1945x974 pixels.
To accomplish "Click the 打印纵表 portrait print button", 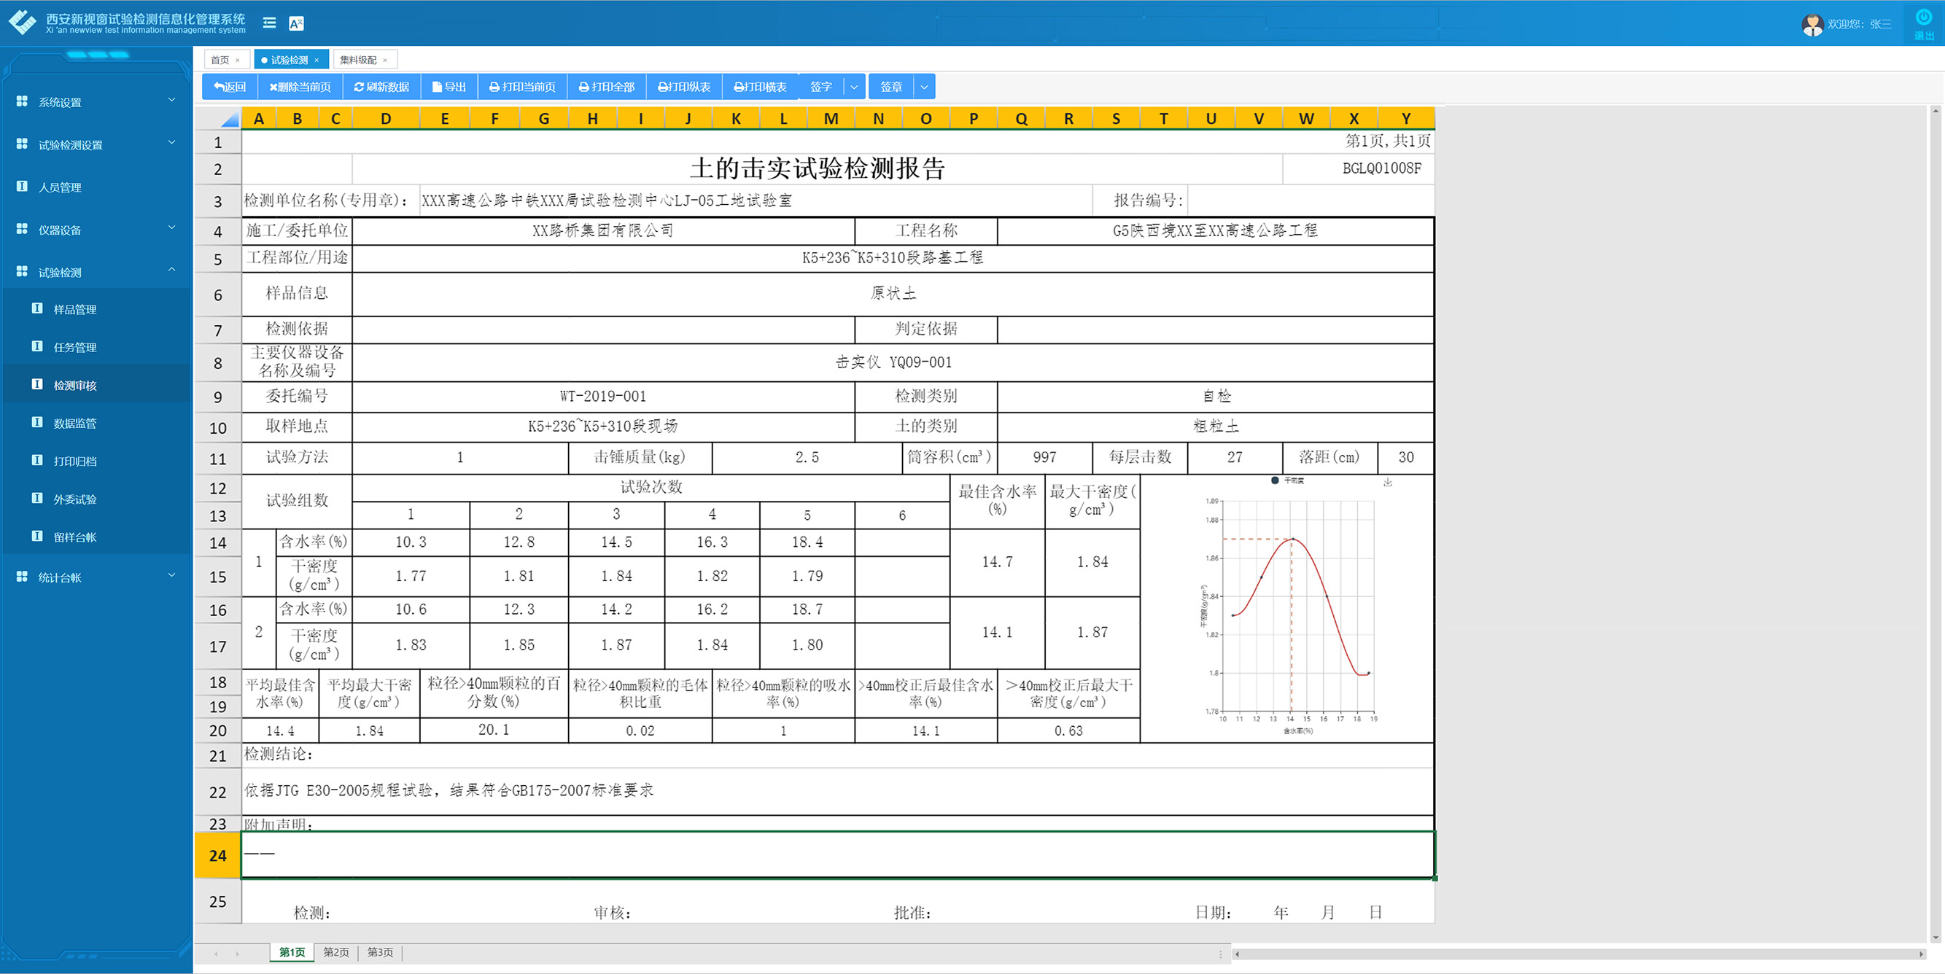I will (684, 87).
